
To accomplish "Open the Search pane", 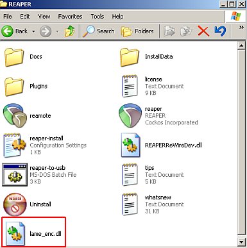I will 98,31.
